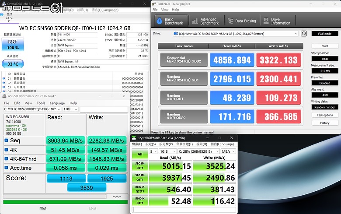This screenshot has height=214, width=341.
Task: Click CrystalDiskMark title bar app icon
Action: [134, 138]
